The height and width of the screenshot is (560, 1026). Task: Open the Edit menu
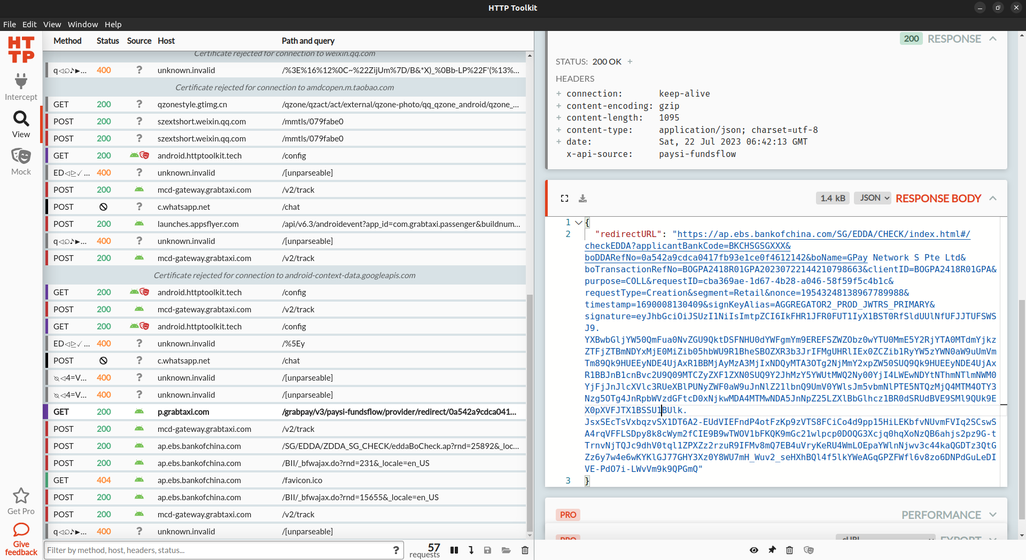click(29, 24)
